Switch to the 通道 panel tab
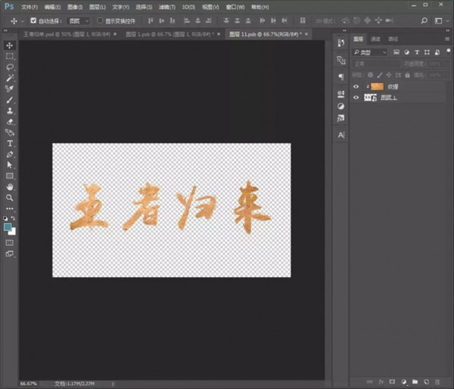The width and height of the screenshot is (454, 389). [376, 39]
